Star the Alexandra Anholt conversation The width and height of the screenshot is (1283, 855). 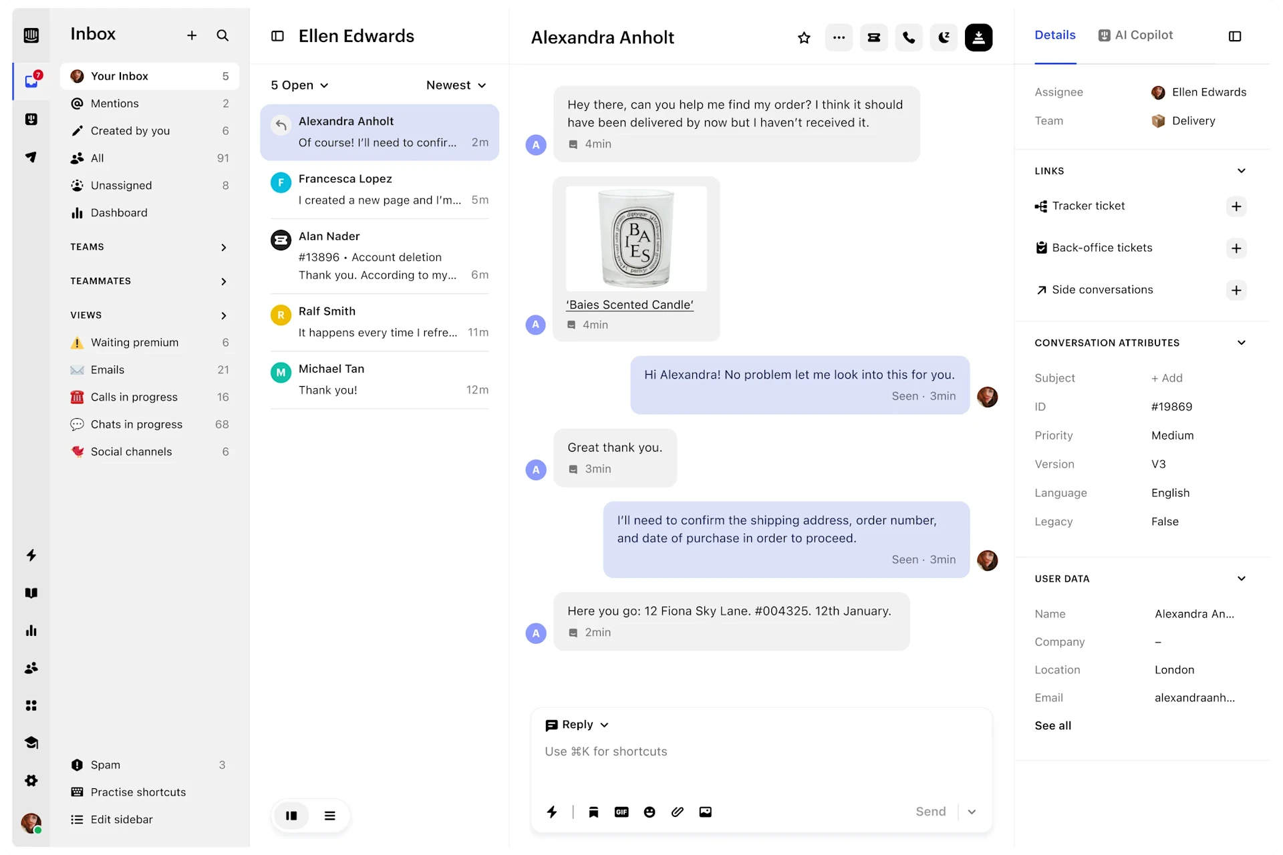coord(804,38)
